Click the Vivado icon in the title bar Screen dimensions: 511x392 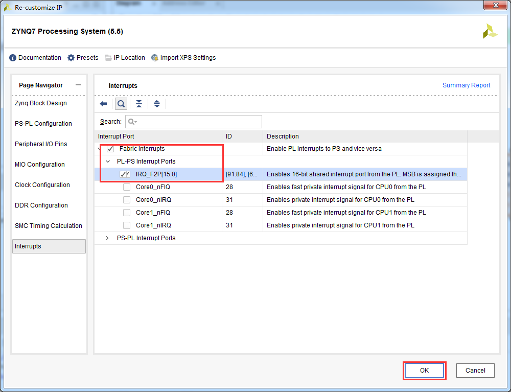tap(8, 7)
